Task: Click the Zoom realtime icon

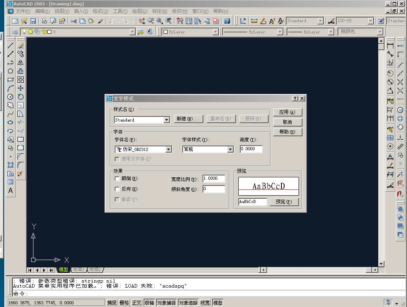Action: 151,21
